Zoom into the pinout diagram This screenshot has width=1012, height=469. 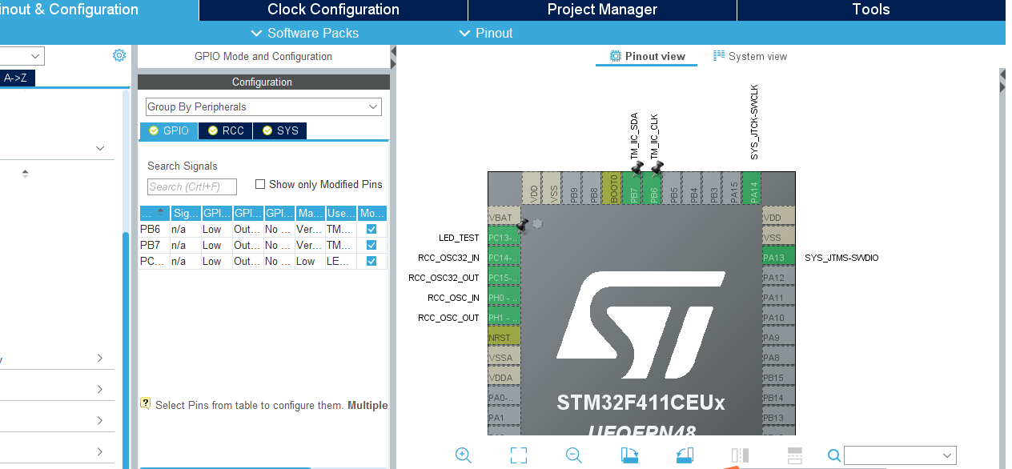463,455
